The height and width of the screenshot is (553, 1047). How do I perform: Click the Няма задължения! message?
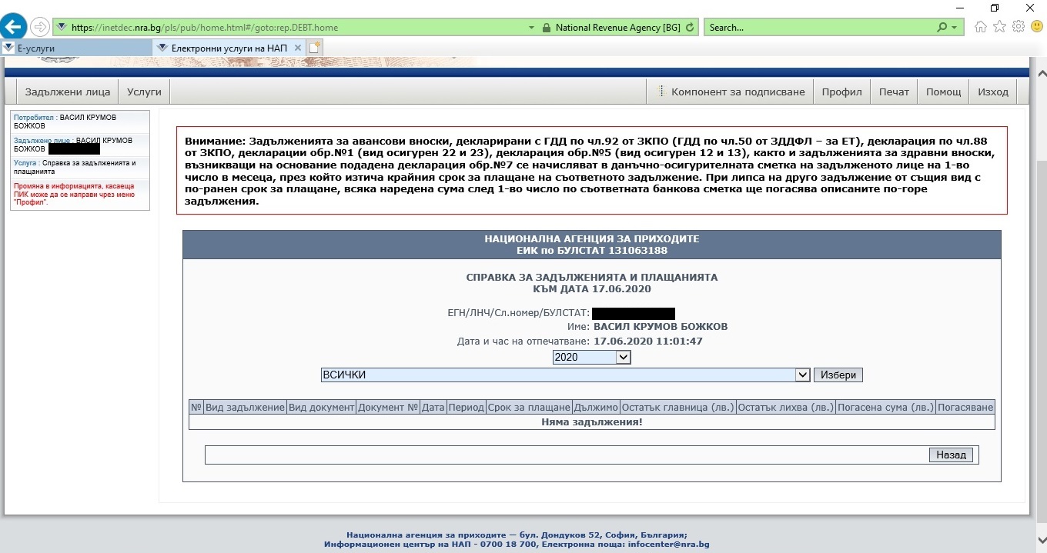(x=591, y=422)
